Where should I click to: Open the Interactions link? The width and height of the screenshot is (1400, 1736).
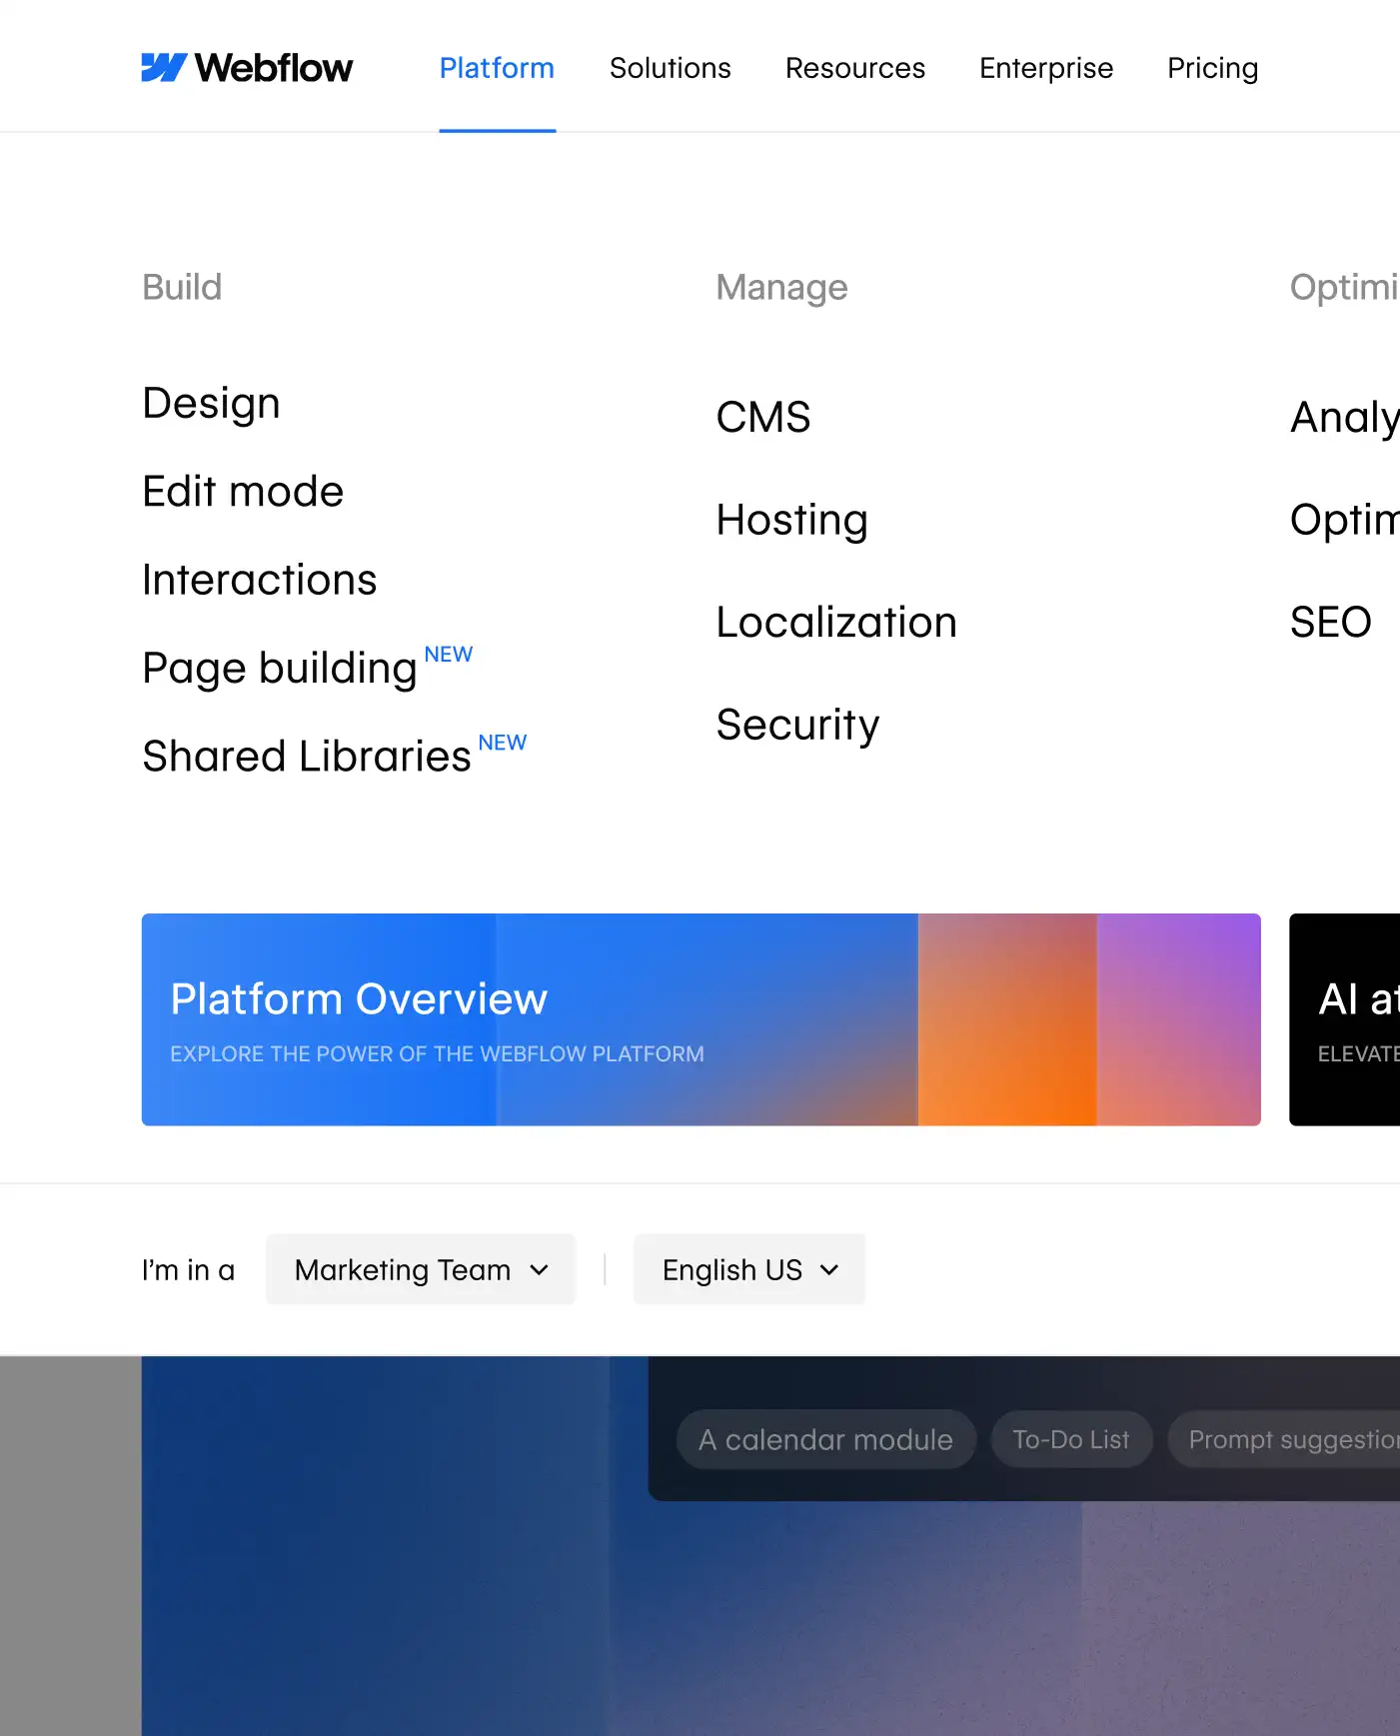point(260,580)
